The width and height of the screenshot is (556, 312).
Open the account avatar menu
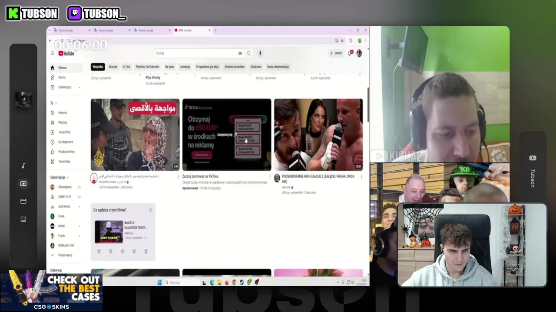click(359, 53)
